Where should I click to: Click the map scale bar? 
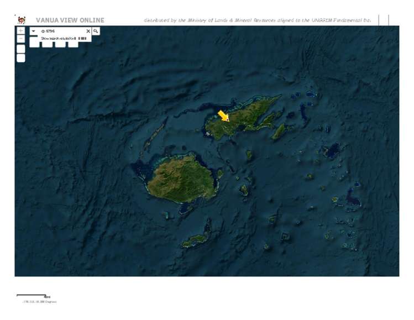tap(32, 296)
